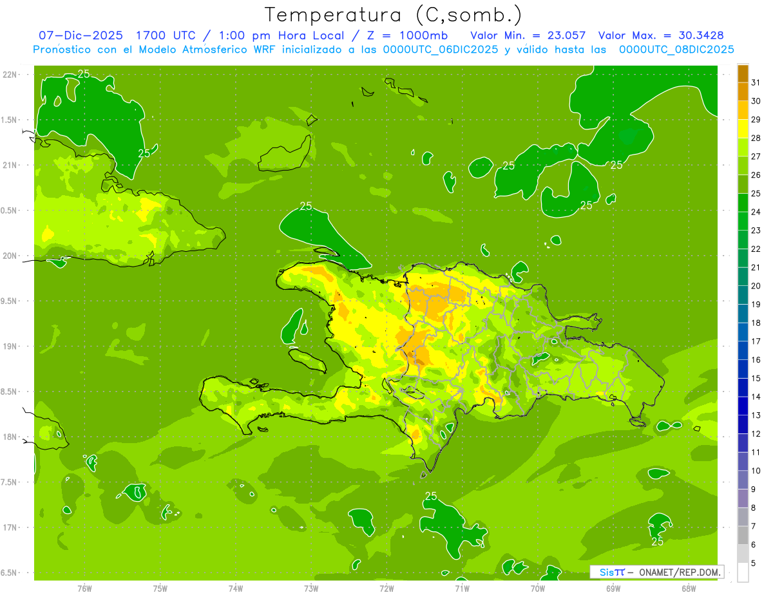Click the 75W longitude axis label
The width and height of the screenshot is (773, 597).
point(160,588)
